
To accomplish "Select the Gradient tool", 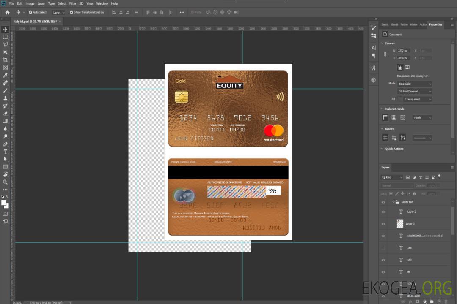I will [5, 121].
